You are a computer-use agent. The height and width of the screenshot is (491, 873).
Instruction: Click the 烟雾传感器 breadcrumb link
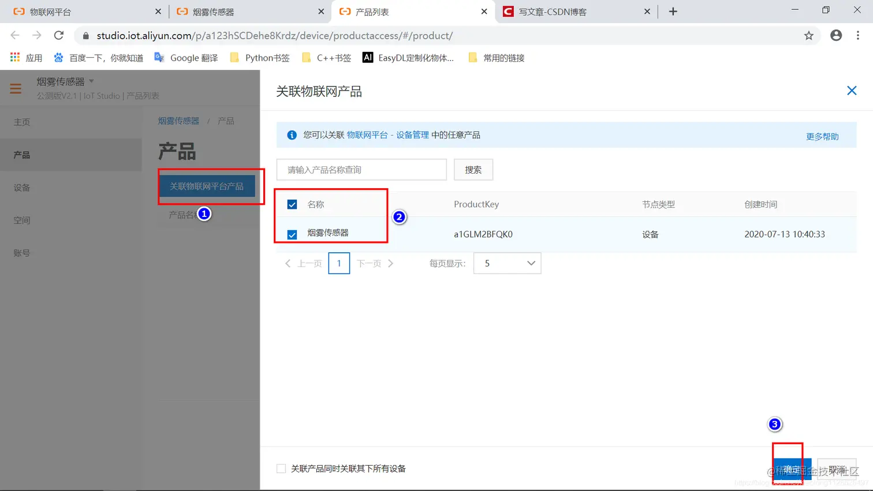(x=178, y=121)
